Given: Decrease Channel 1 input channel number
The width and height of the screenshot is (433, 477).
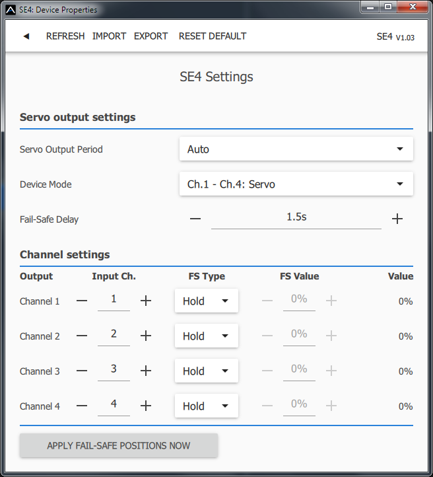Looking at the screenshot, I should [x=82, y=301].
